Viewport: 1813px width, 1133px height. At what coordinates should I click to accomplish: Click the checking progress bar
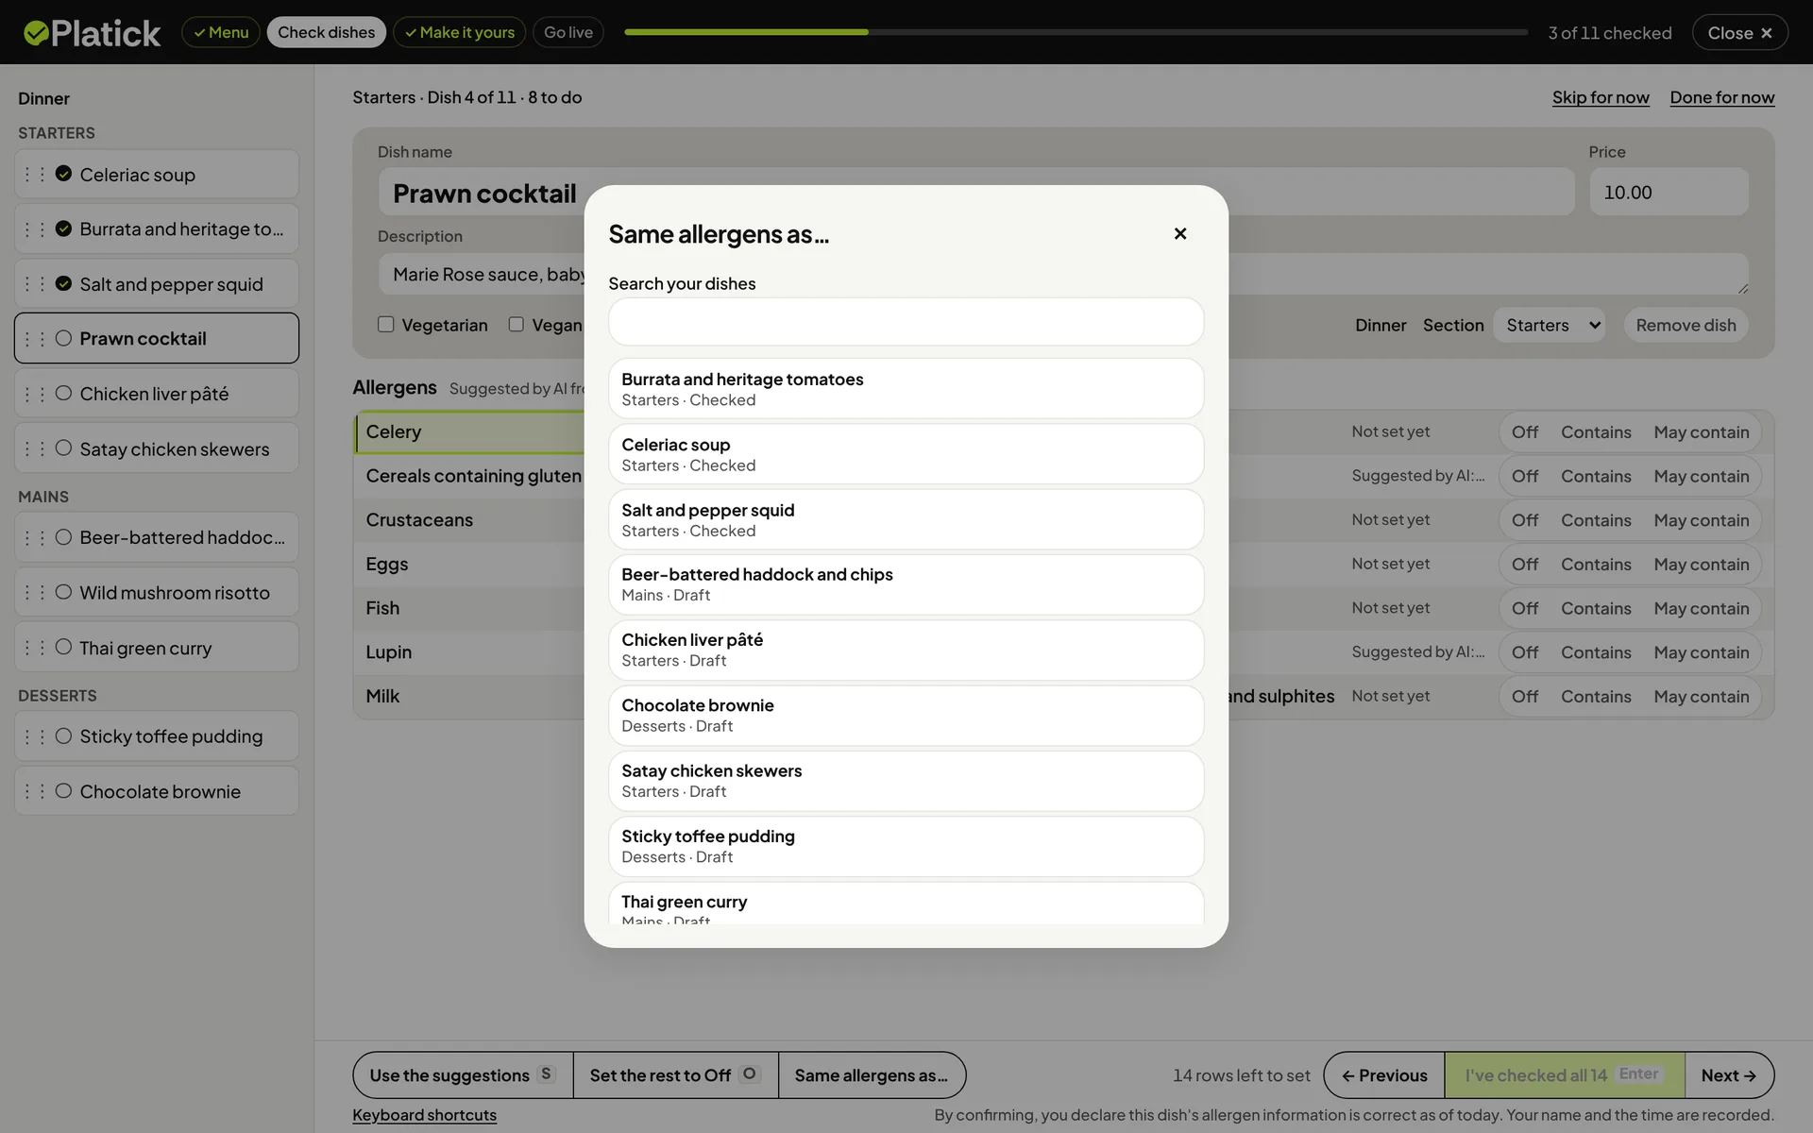click(1076, 32)
